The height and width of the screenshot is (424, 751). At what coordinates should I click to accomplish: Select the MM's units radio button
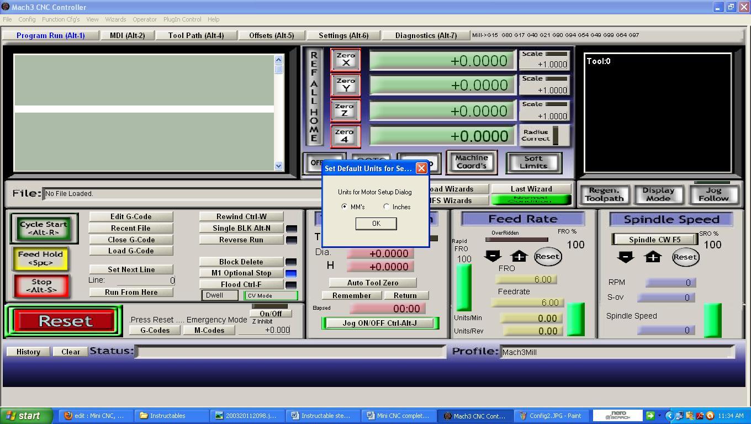pyautogui.click(x=345, y=206)
